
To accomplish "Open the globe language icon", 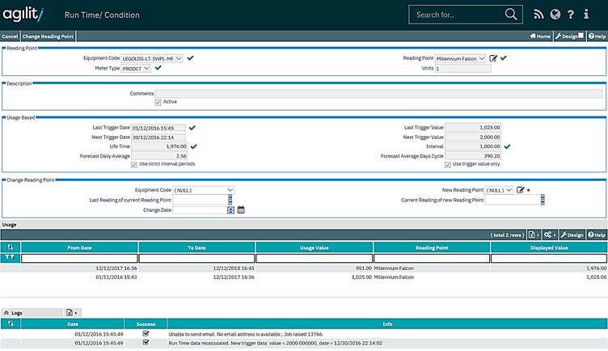I will (x=555, y=15).
